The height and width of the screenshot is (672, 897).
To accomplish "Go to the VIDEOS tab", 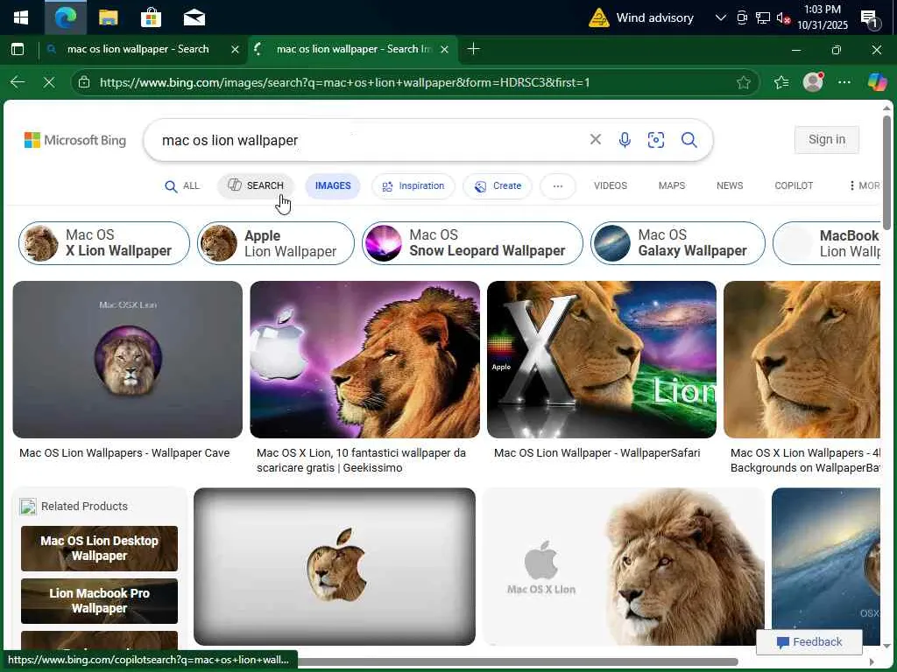I will 611,185.
